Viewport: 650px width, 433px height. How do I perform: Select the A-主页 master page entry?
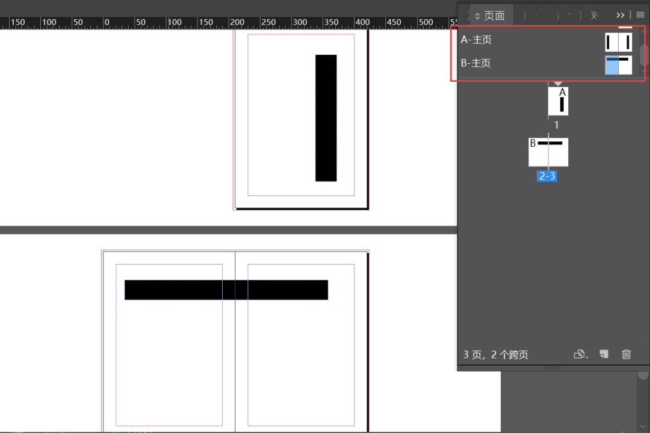(475, 40)
